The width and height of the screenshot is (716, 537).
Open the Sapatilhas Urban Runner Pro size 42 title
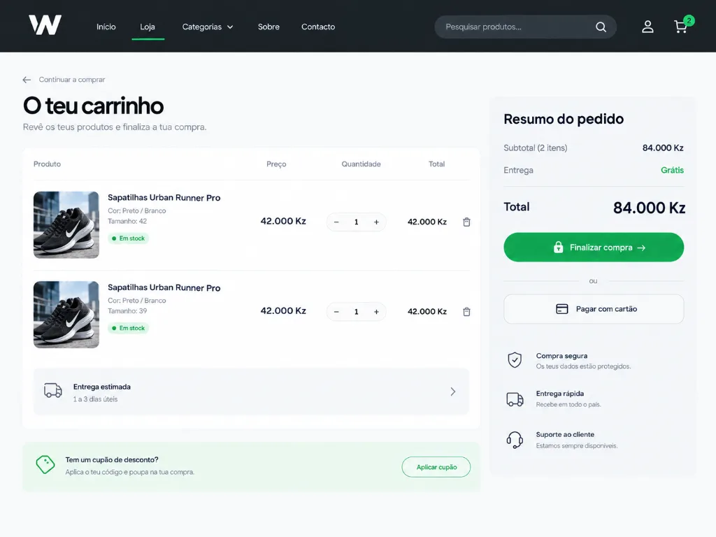(x=164, y=198)
